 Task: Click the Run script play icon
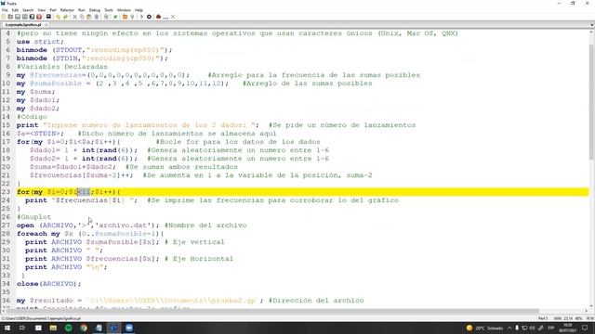(x=141, y=17)
